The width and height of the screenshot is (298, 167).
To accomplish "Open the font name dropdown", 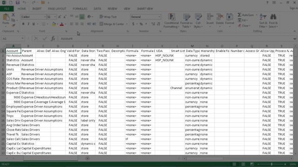I will 45,17.
